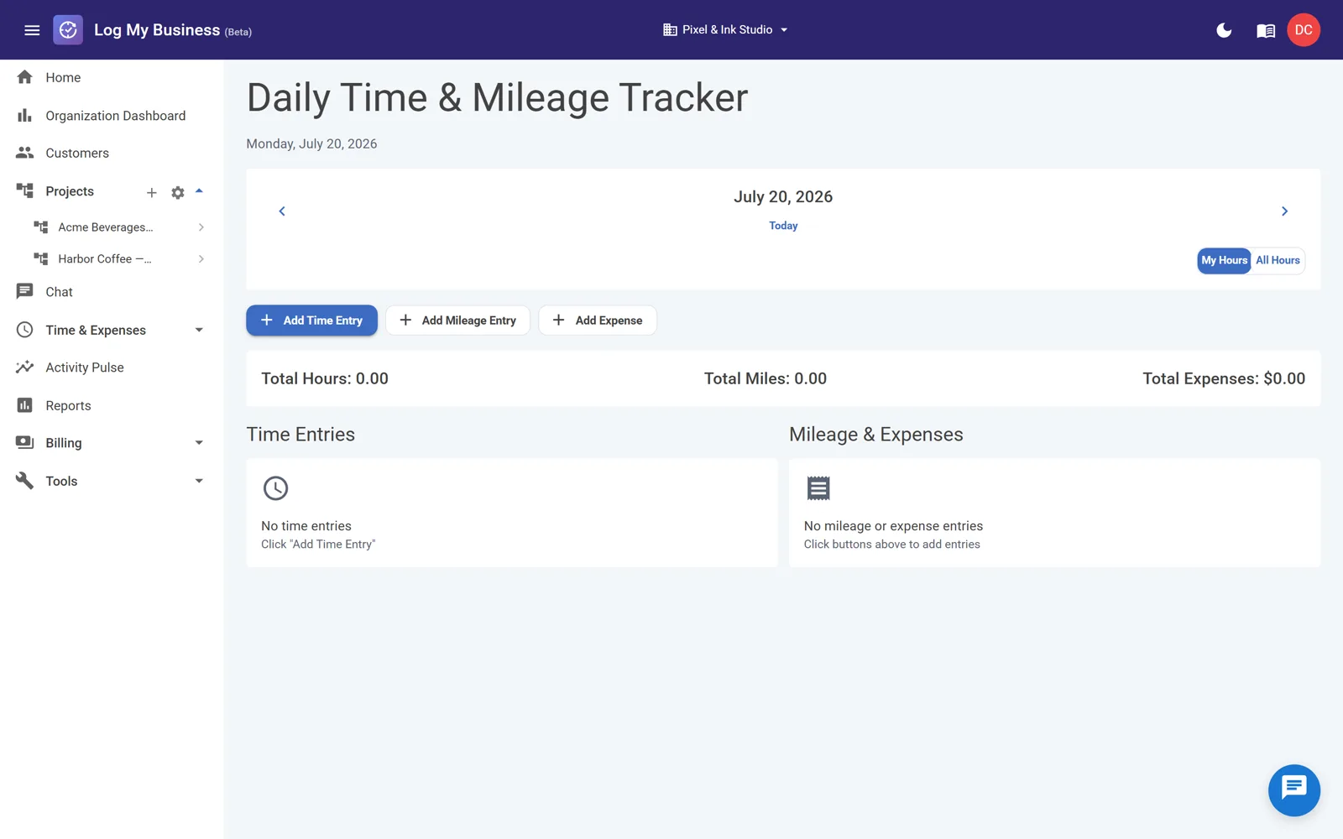
Task: Go to previous day with left chevron
Action: [282, 211]
